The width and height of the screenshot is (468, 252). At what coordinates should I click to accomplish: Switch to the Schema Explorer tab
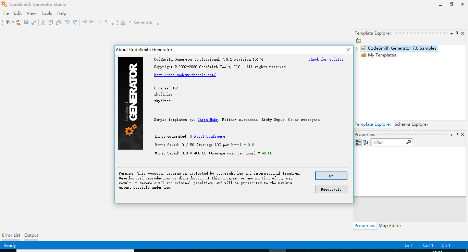coord(411,124)
